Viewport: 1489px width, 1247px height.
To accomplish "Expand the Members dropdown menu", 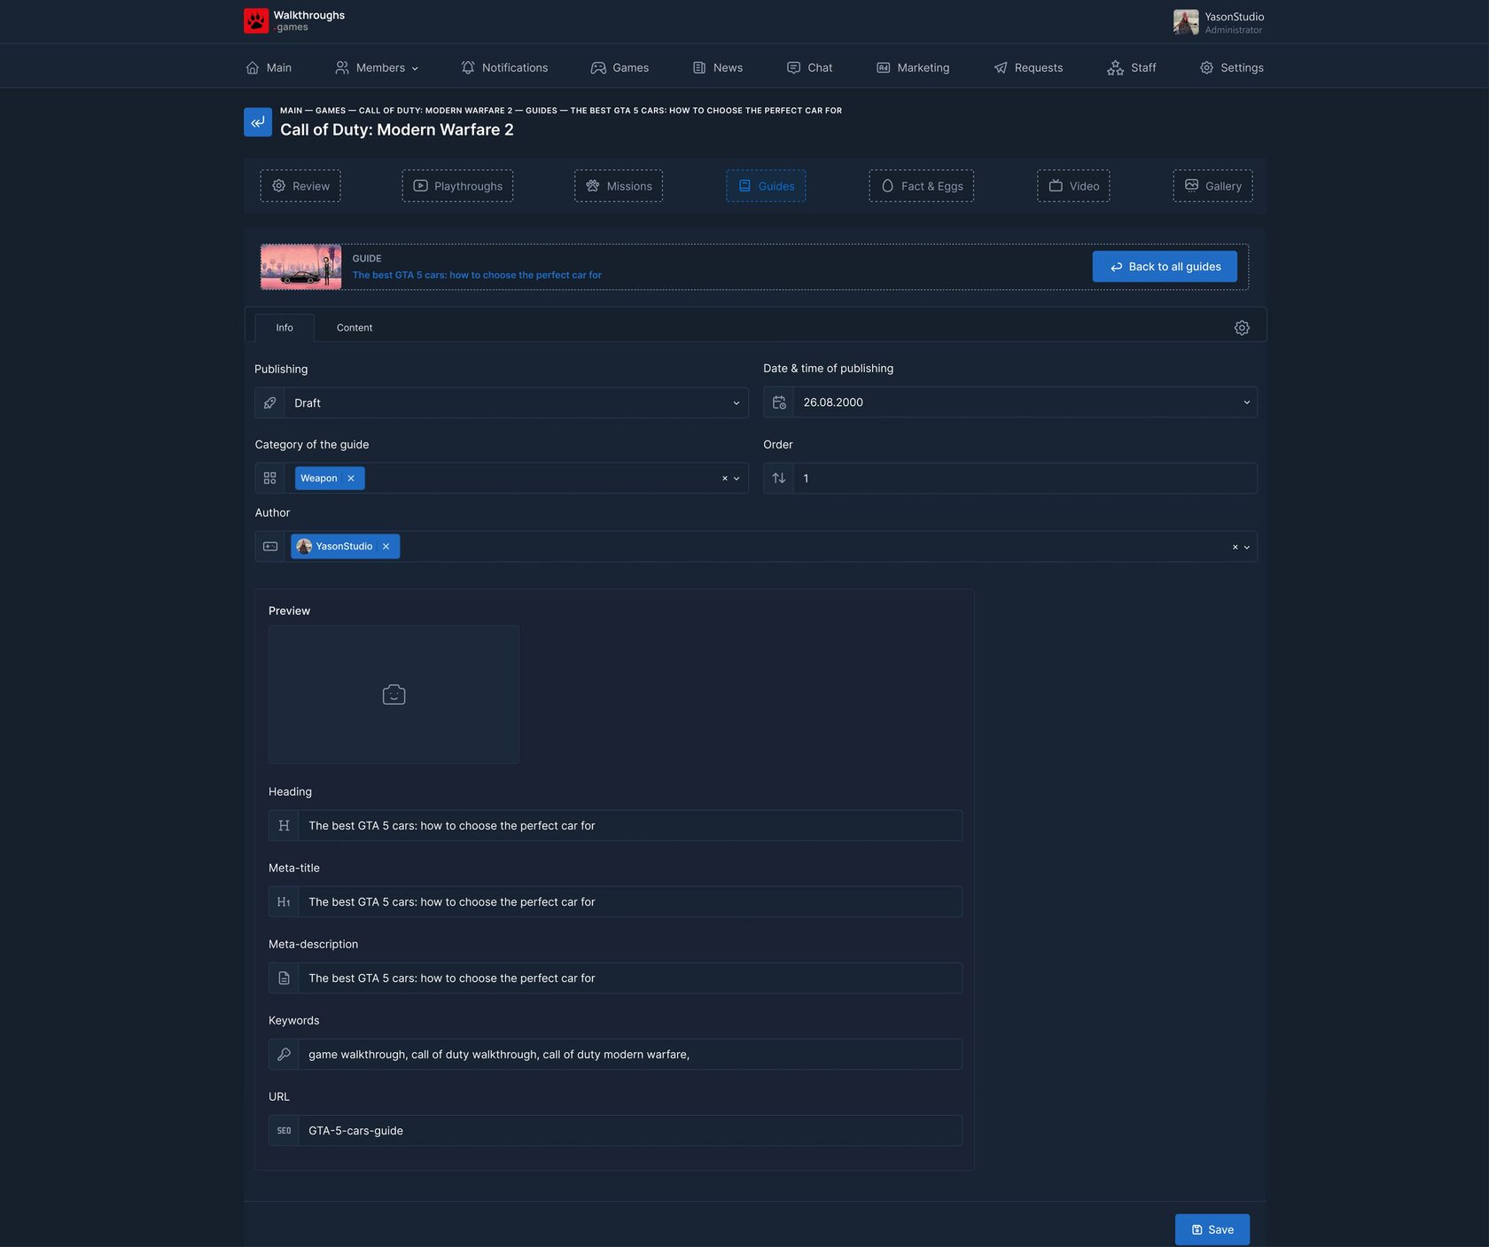I will pos(377,67).
